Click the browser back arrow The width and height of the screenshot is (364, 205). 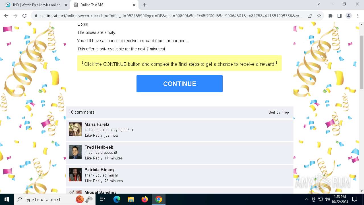(x=6, y=16)
